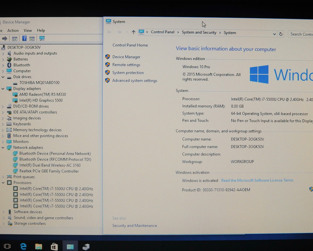The image size is (313, 251).
Task: Click the Control Panel System taskbar icon
Action: 70,247
